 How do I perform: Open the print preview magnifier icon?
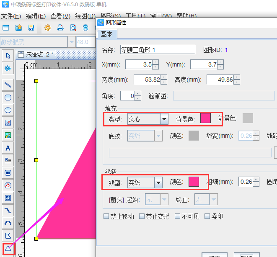[73, 28]
